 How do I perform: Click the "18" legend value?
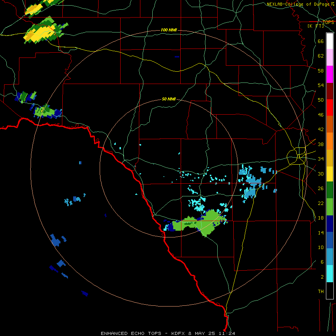tap(321, 218)
